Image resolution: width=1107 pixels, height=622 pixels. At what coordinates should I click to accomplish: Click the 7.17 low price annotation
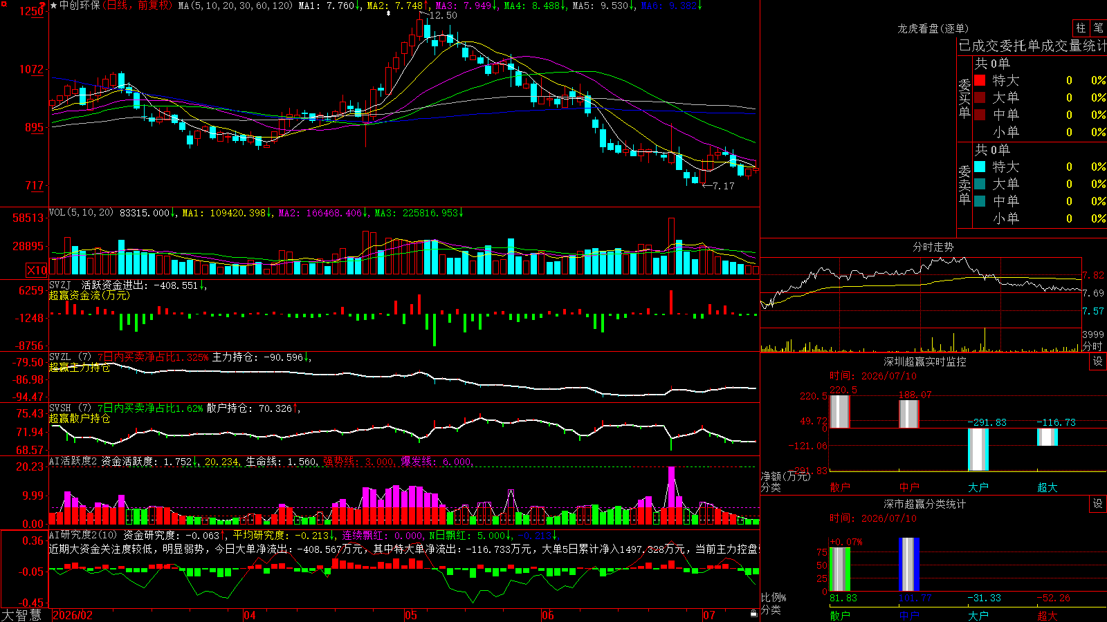click(x=723, y=186)
